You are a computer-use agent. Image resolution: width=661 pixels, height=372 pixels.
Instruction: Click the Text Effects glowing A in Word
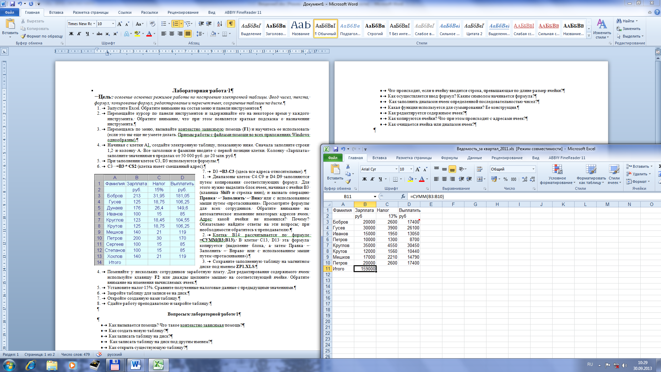click(x=126, y=34)
